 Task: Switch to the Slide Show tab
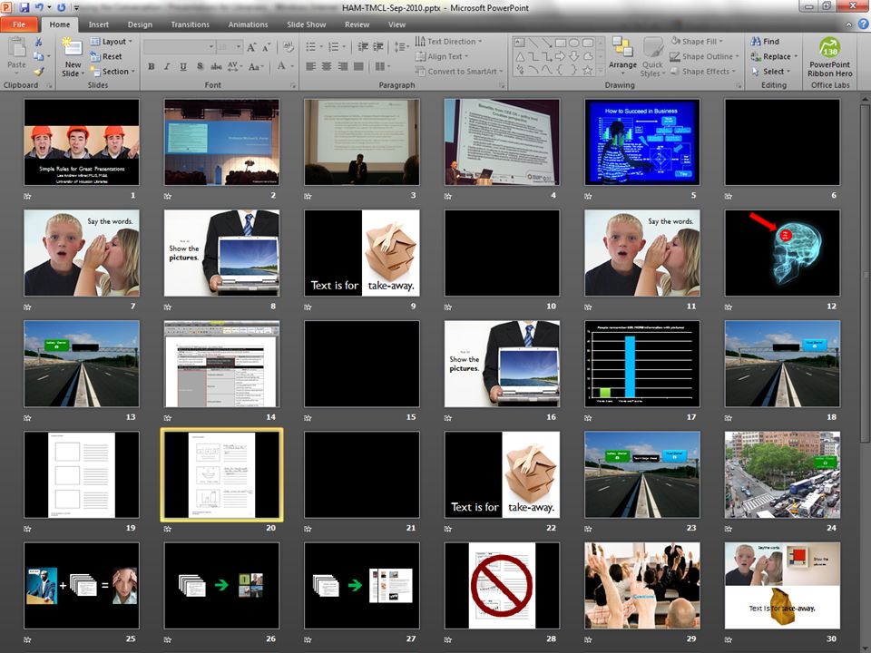306,24
